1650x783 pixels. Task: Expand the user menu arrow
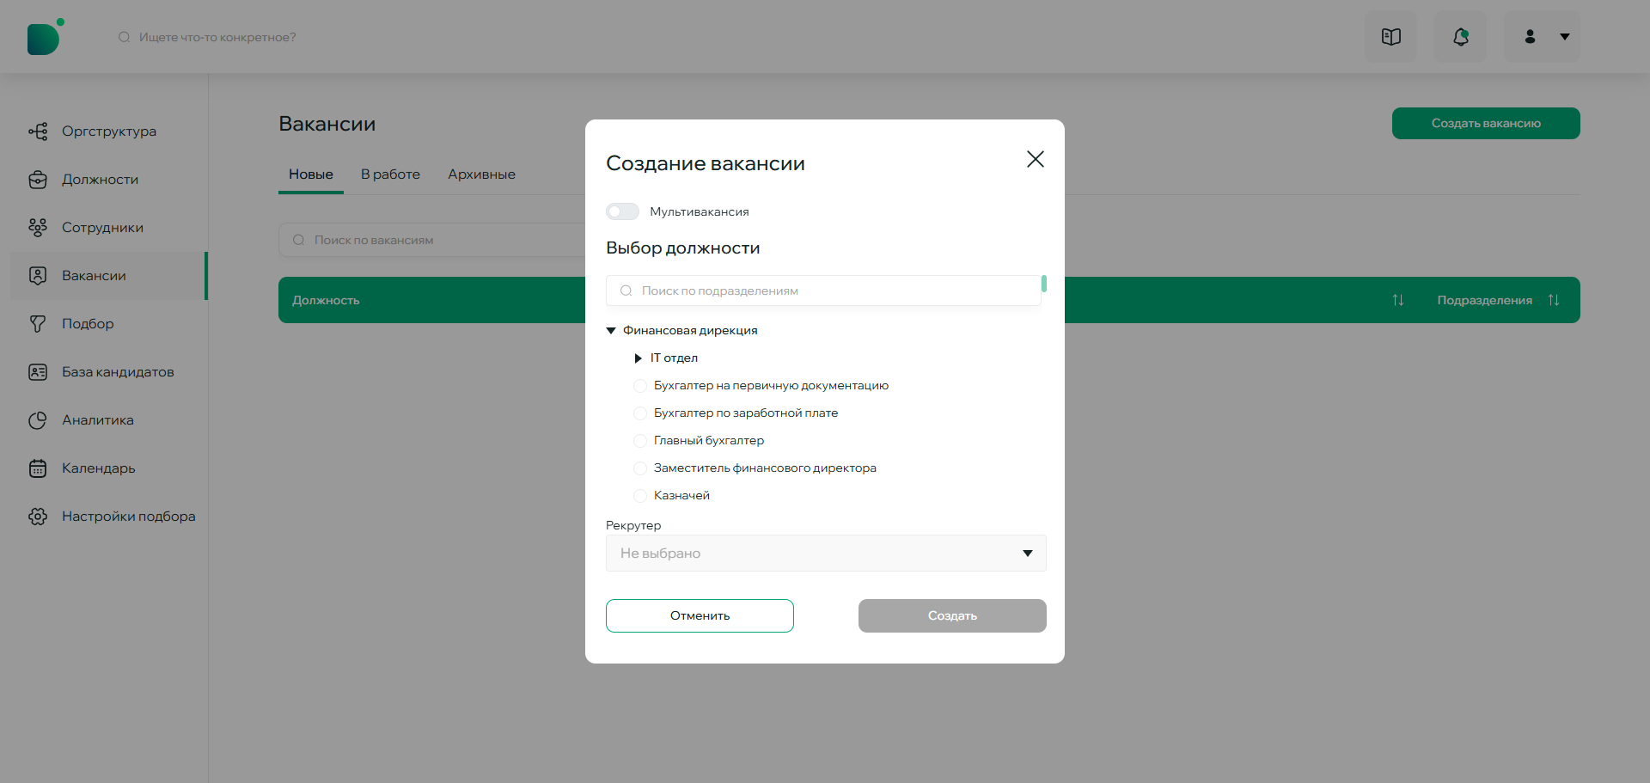coord(1565,37)
